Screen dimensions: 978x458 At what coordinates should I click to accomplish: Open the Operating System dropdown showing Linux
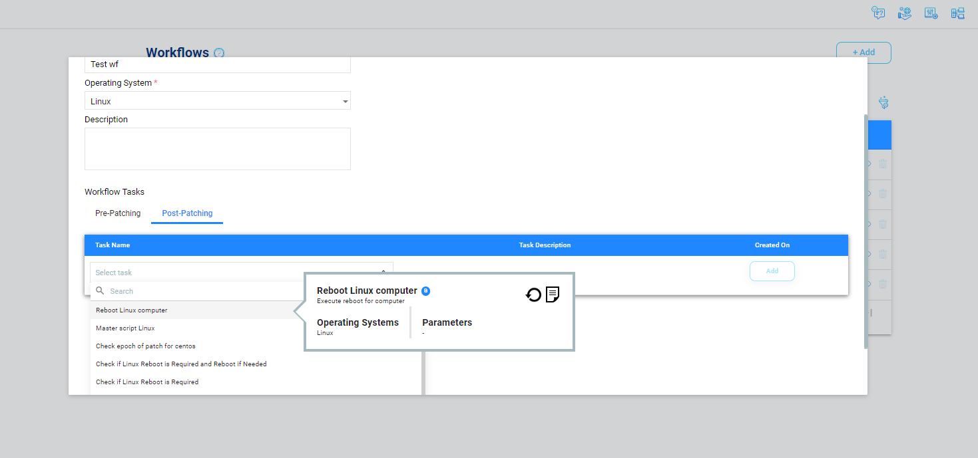tap(218, 101)
